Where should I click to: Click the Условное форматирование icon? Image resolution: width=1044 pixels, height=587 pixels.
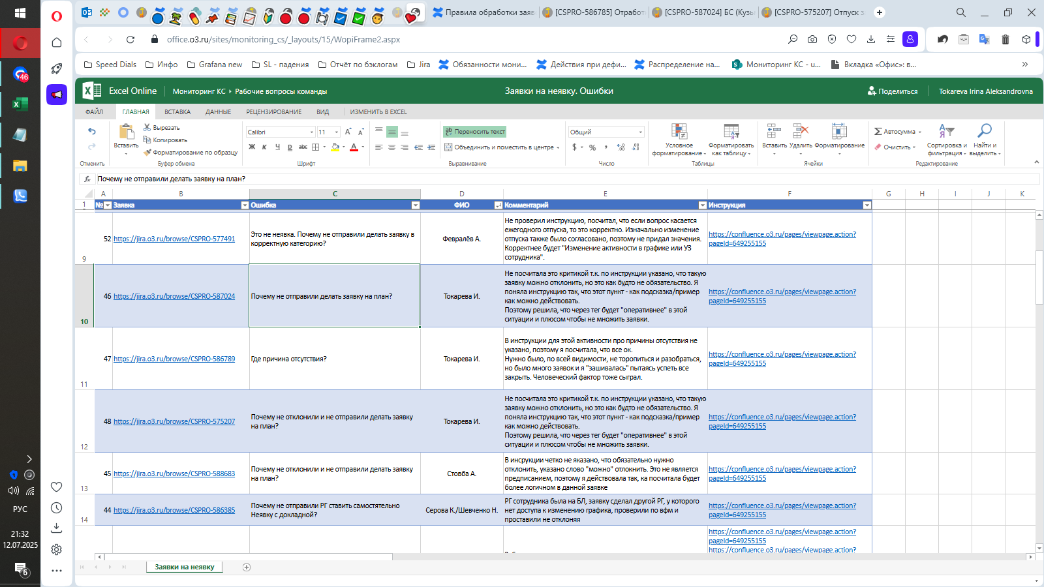click(x=679, y=130)
